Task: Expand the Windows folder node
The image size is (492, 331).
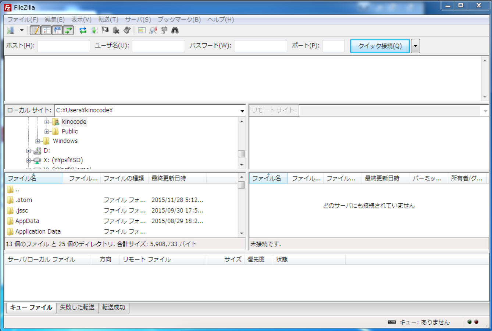Action: 38,141
